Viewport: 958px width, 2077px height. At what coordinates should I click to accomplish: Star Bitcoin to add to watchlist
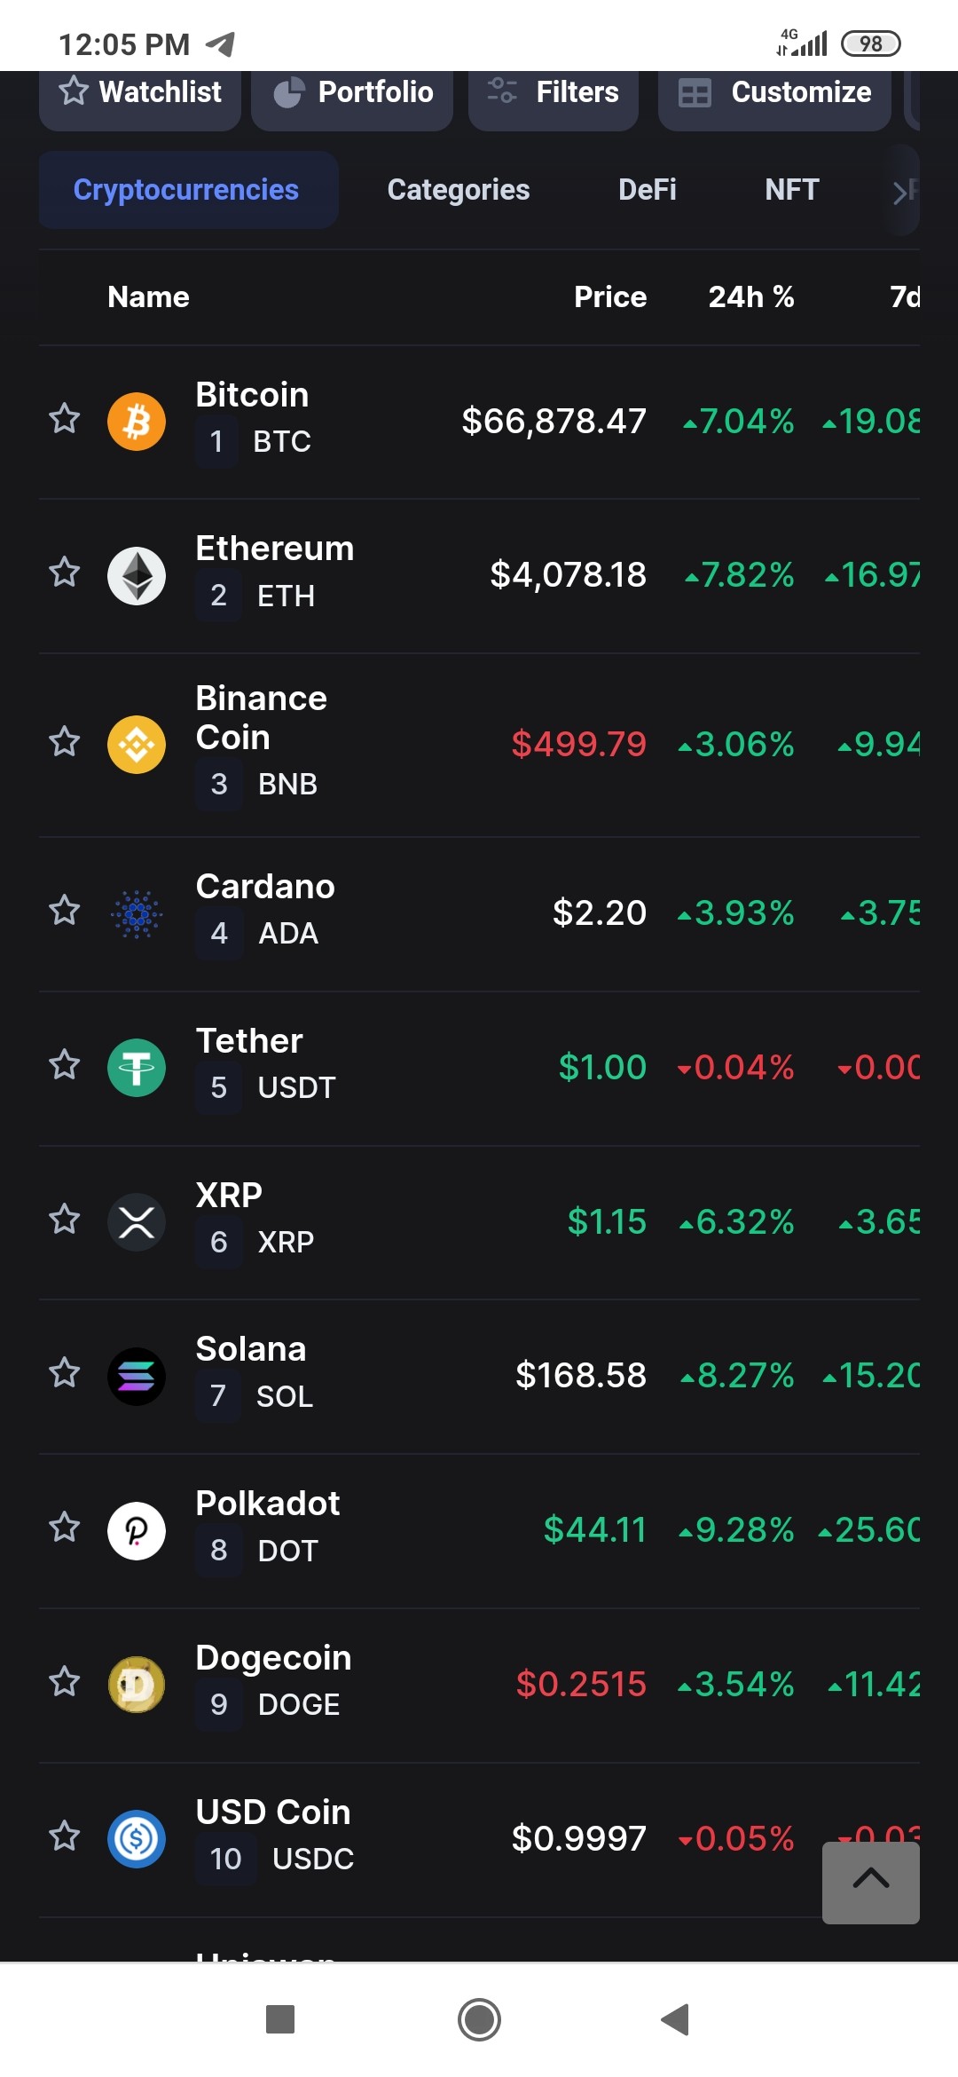[x=64, y=418]
